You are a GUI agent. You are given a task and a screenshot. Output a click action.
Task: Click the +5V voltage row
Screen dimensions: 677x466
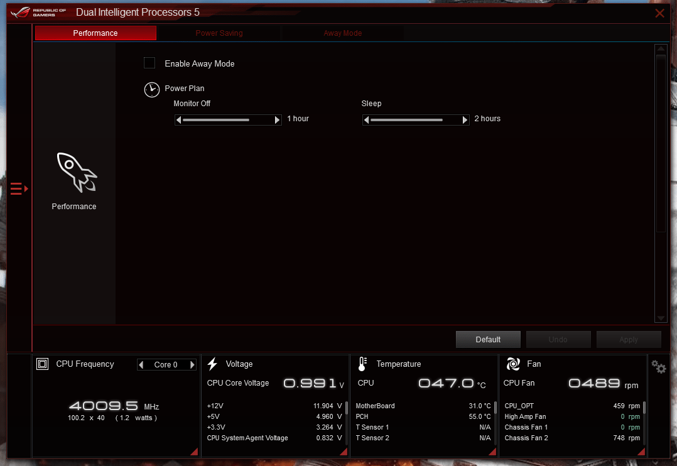pos(274,417)
